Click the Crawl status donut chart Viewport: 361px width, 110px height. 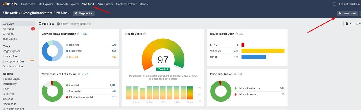[x=52, y=91]
